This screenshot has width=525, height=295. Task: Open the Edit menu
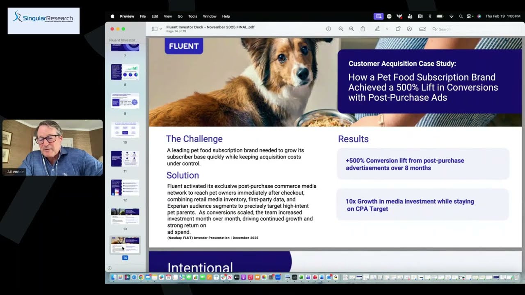155,16
